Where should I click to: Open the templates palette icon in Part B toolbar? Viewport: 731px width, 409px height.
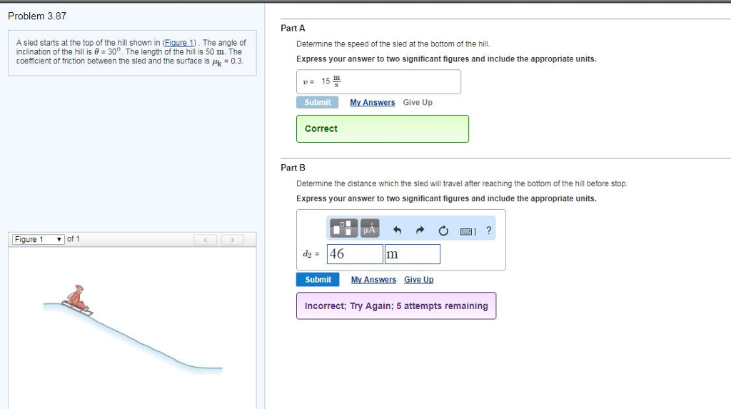(344, 228)
